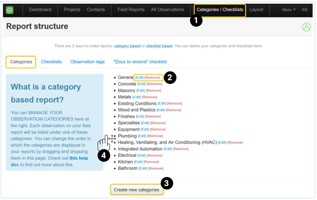The height and width of the screenshot is (200, 317).
Task: Edit the Kitchen category
Action: [138, 162]
